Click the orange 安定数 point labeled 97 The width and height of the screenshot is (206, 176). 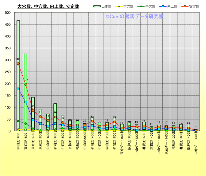tap(26, 84)
